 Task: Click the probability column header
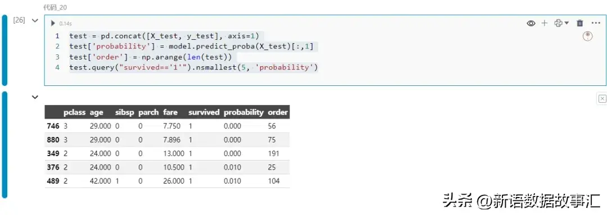[243, 112]
